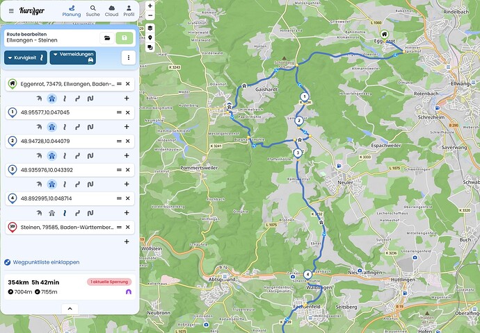Click the Kurviger logo
Image resolution: width=480 pixels, height=333 pixels.
32,11
